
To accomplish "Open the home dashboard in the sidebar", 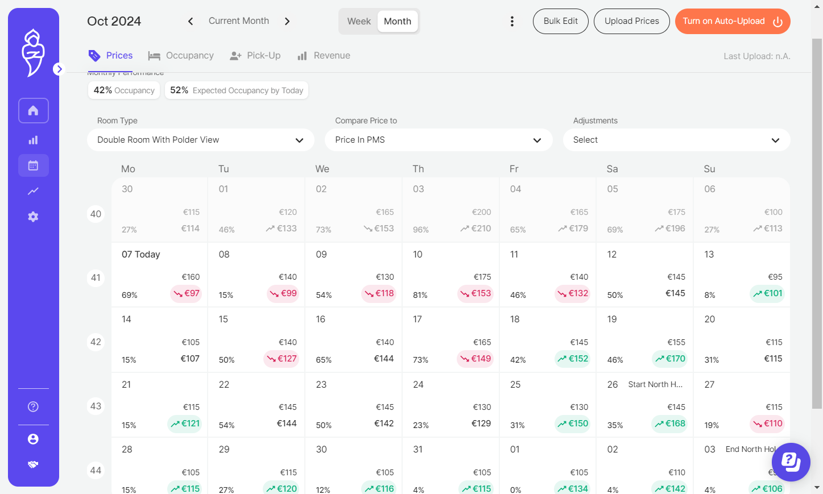I will coord(33,110).
